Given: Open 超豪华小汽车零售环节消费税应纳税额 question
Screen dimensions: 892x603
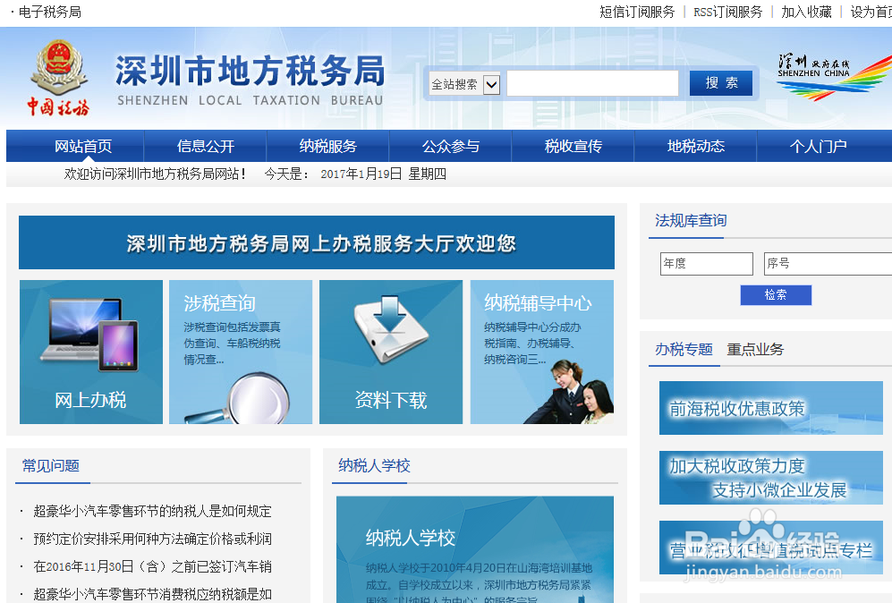Looking at the screenshot, I should (x=152, y=594).
